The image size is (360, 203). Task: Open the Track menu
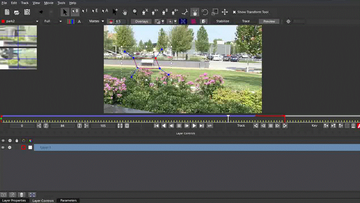click(25, 3)
